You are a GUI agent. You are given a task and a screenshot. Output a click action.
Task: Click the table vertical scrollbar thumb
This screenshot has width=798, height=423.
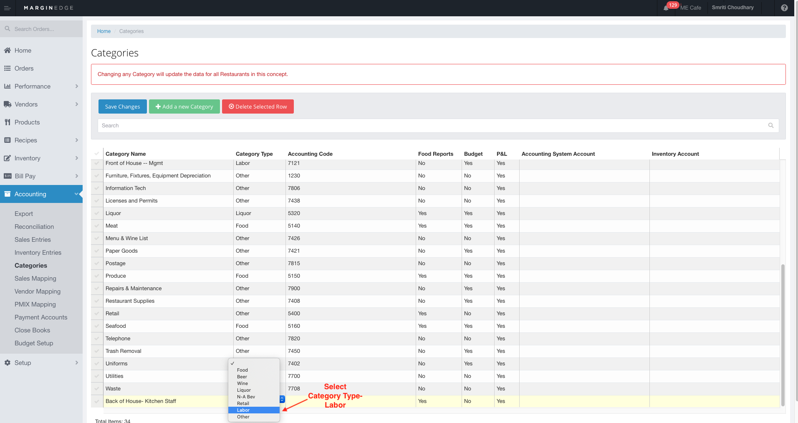(783, 335)
